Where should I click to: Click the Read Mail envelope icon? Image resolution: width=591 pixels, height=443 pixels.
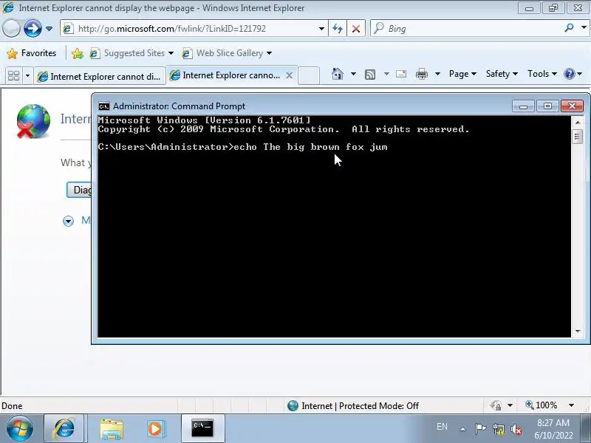coord(401,74)
